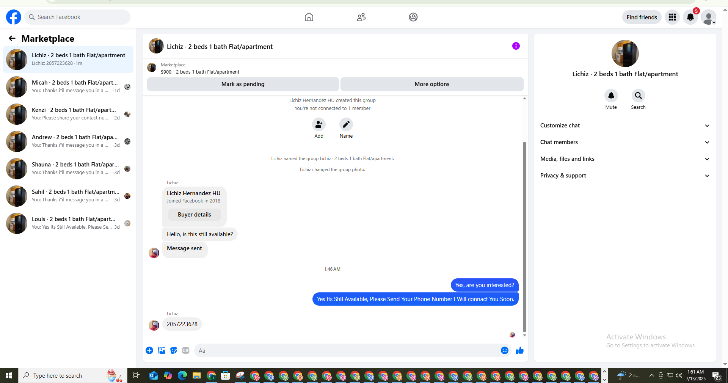Open Microsoft Store from the taskbar
The height and width of the screenshot is (383, 728).
tap(226, 375)
